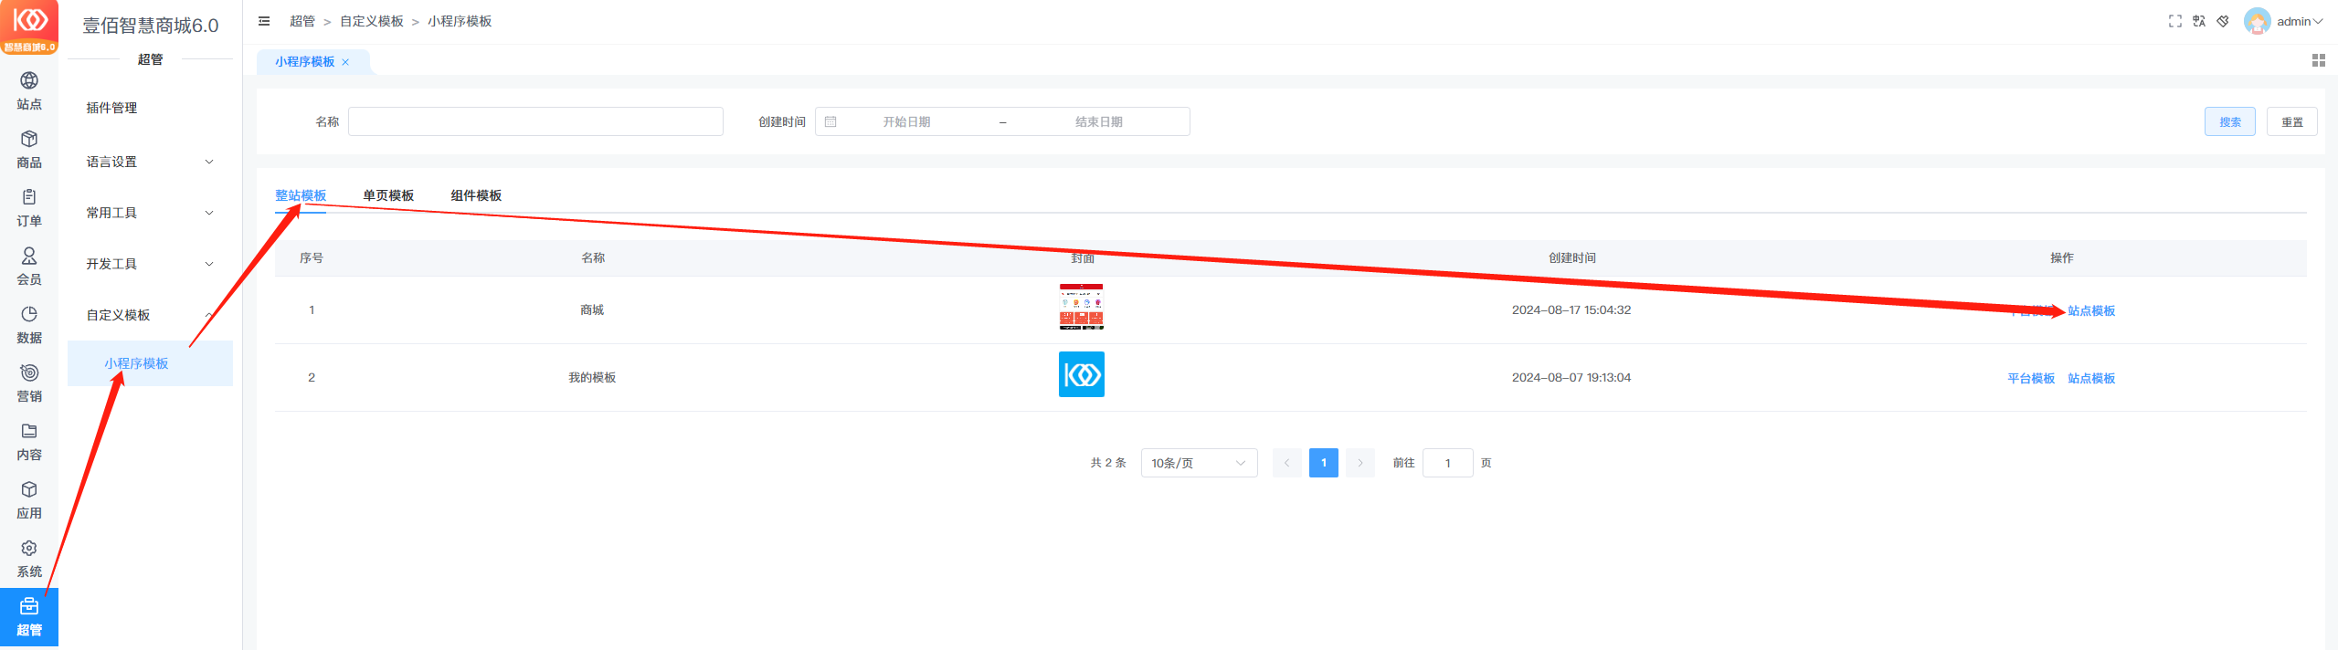Expand the 语言设置 menu
2338x650 pixels.
[150, 162]
